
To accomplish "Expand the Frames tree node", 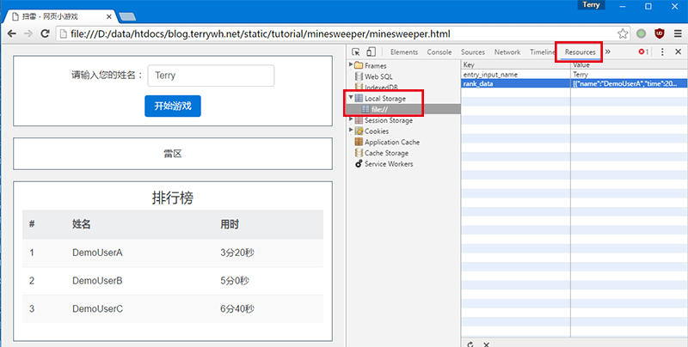I will tap(351, 64).
